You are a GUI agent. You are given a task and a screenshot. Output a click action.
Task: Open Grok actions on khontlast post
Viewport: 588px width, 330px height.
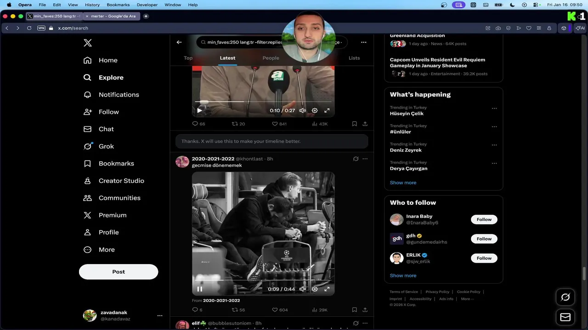[356, 159]
